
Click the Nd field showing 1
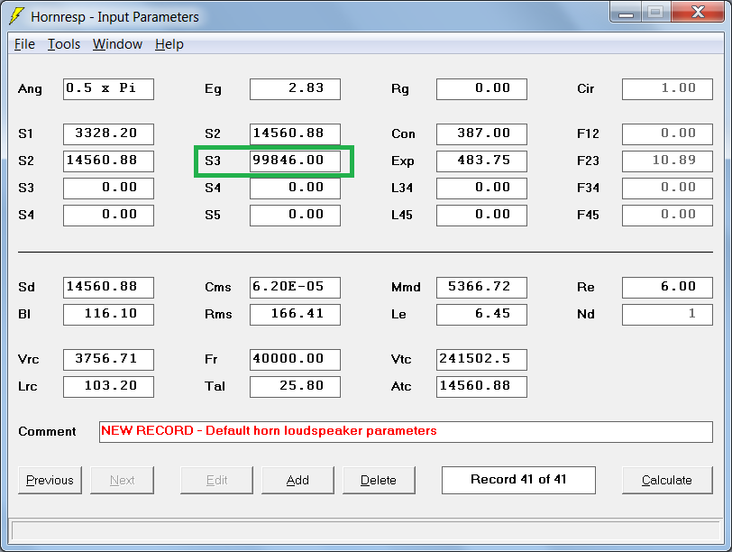tap(668, 315)
